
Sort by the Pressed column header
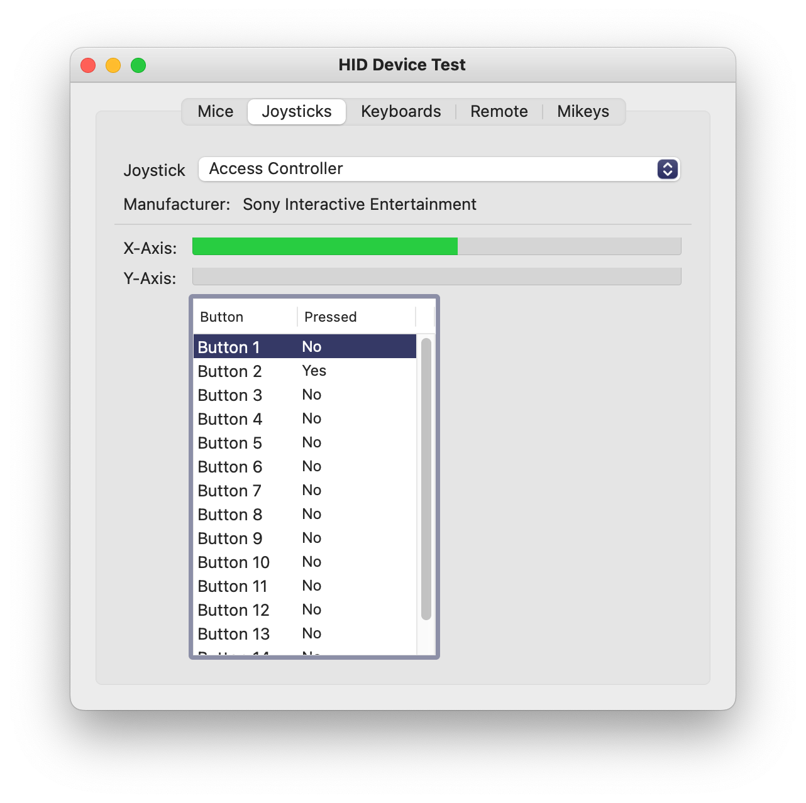pyautogui.click(x=356, y=317)
